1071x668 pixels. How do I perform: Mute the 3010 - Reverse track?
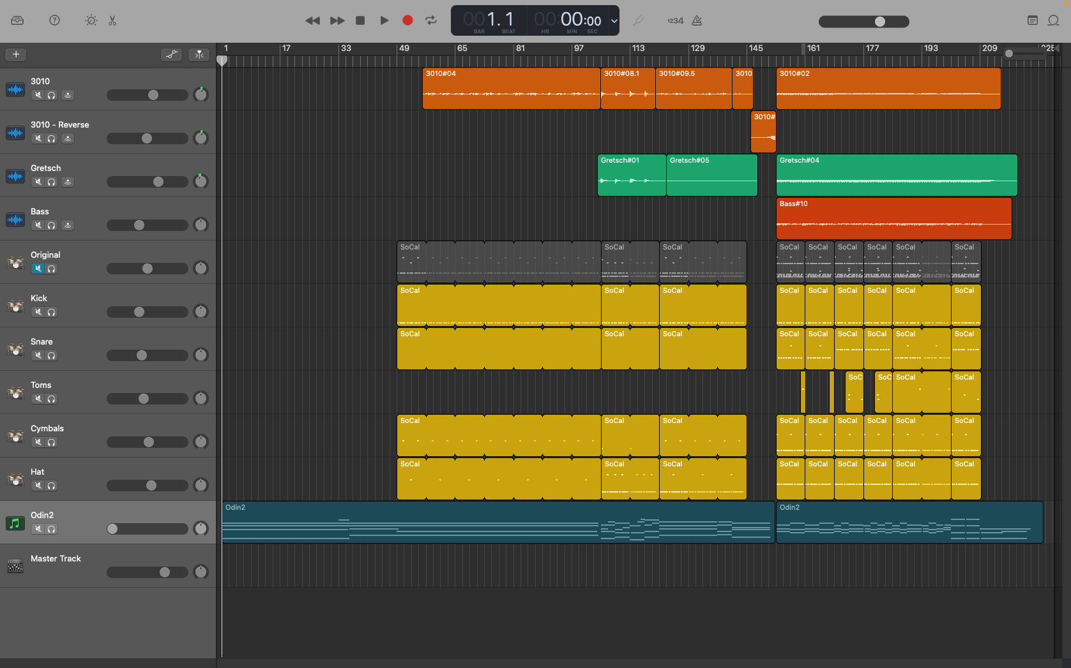coord(38,138)
